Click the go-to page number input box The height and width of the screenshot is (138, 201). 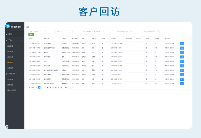click(x=70, y=87)
